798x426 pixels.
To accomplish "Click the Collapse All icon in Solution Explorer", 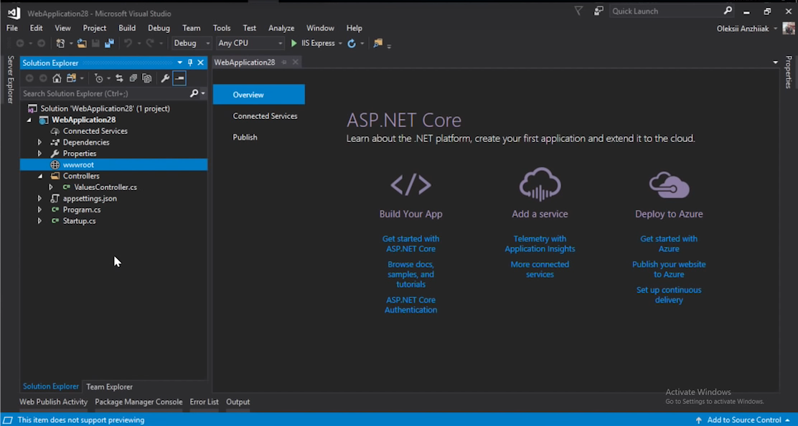I will [x=133, y=78].
